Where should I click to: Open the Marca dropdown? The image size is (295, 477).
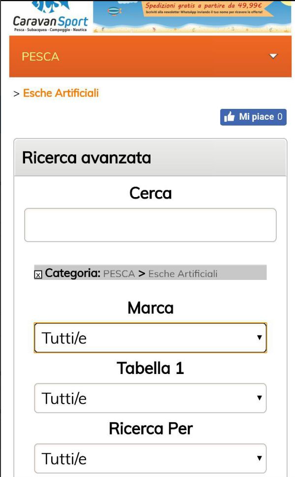pyautogui.click(x=150, y=338)
